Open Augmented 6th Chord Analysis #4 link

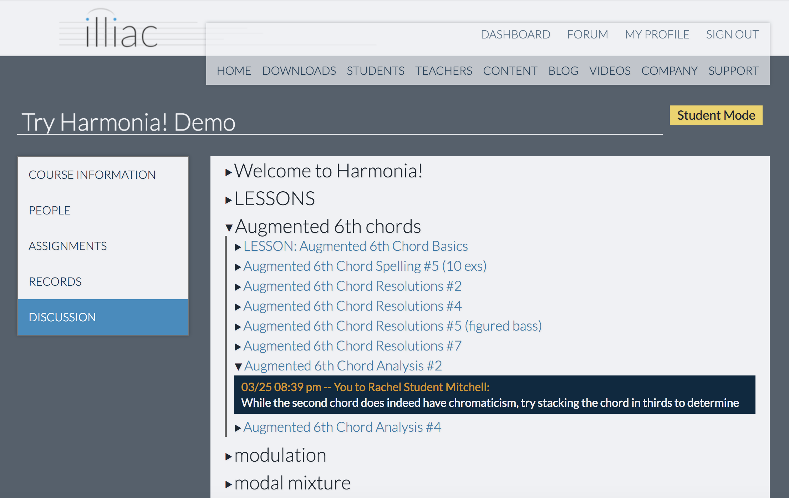(x=342, y=427)
